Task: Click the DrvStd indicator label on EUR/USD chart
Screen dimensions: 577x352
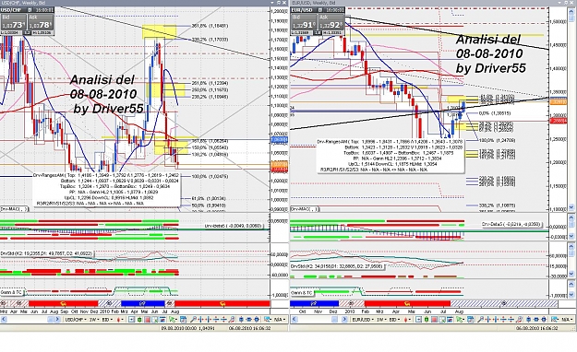Action: coord(337,266)
